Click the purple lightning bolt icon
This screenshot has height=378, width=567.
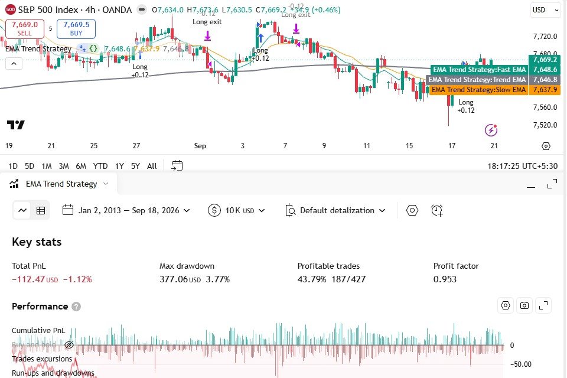(x=491, y=130)
